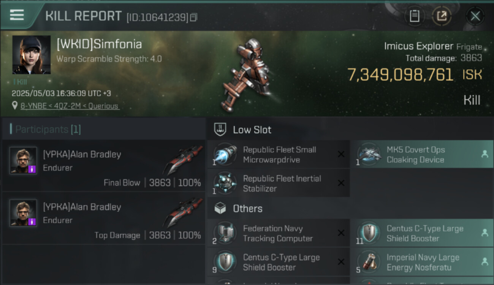Image resolution: width=494 pixels, height=285 pixels.
Task: Close the kill report window
Action: point(475,16)
